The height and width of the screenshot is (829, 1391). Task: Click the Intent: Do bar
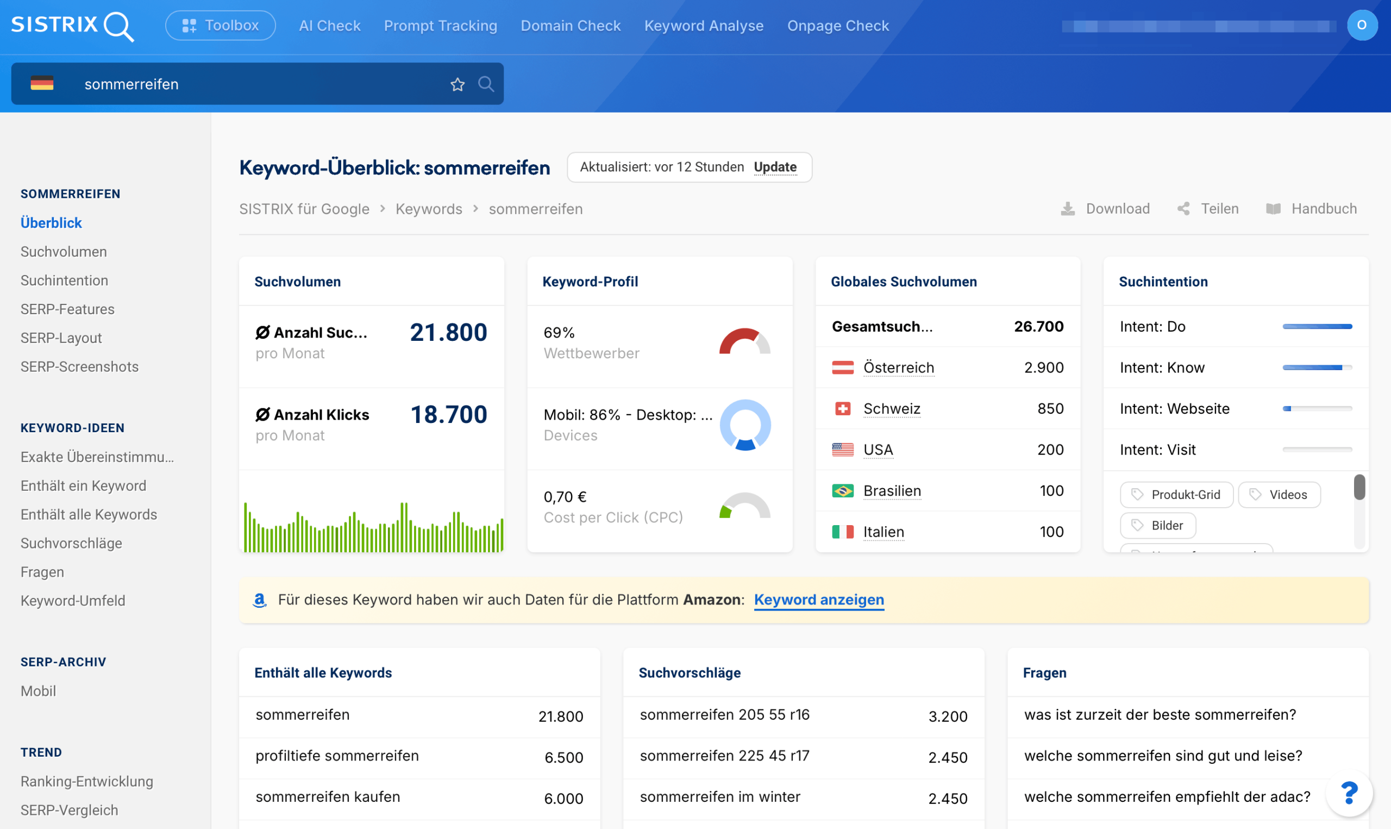coord(1317,326)
